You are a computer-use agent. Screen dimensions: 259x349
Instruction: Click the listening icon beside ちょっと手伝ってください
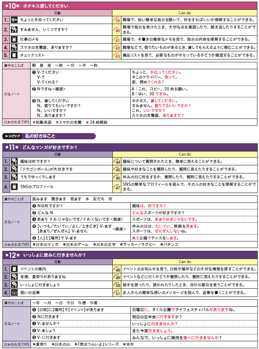pyautogui.click(x=14, y=20)
